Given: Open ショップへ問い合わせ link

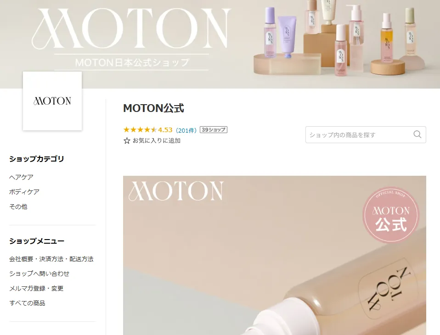Looking at the screenshot, I should [x=39, y=274].
